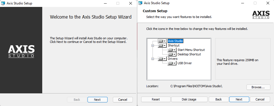The height and width of the screenshot is (106, 274).
Task: Collapse the Drivers tree node
Action: click(x=153, y=59)
